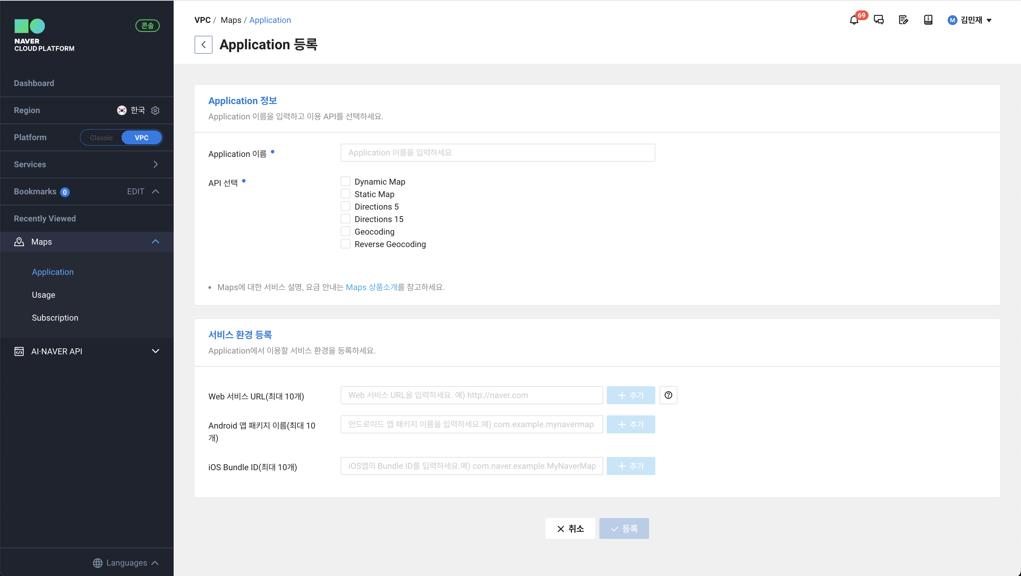Click the back arrow beside Application 등록

coord(203,45)
